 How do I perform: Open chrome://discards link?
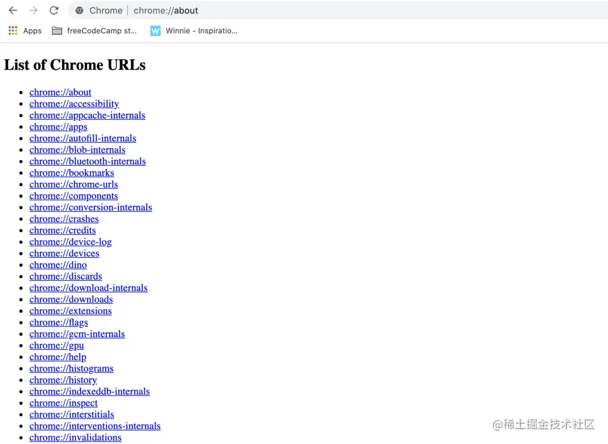tap(65, 277)
